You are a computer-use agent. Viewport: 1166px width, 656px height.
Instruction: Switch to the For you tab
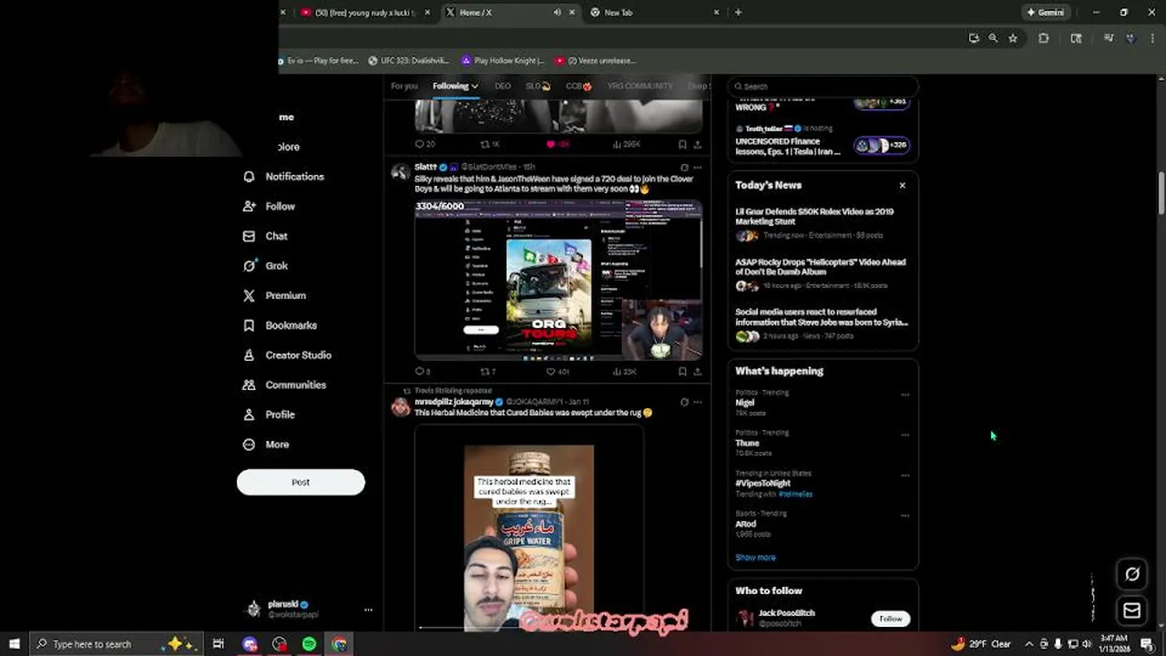click(404, 87)
